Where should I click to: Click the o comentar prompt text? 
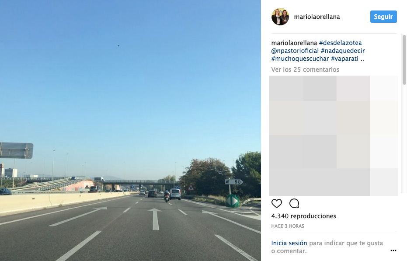click(289, 251)
